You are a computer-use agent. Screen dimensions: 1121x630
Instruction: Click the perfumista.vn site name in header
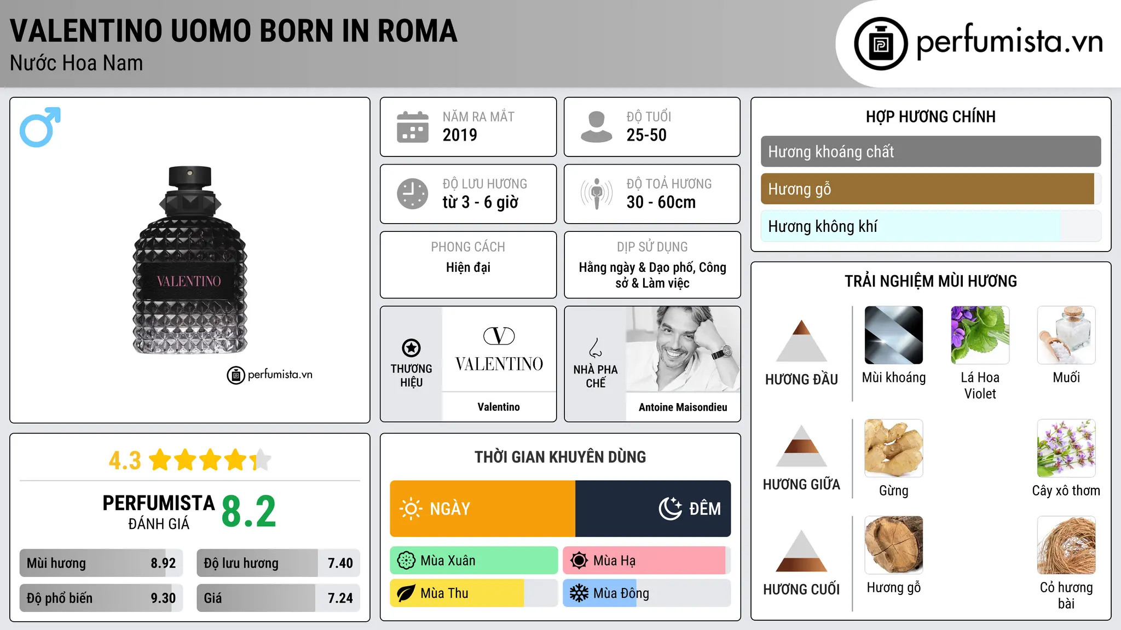click(1010, 42)
